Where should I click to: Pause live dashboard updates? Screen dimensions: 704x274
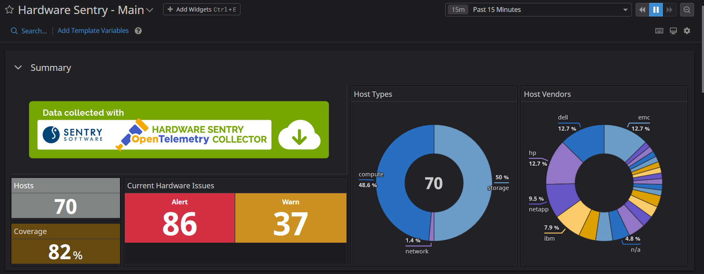click(x=656, y=9)
